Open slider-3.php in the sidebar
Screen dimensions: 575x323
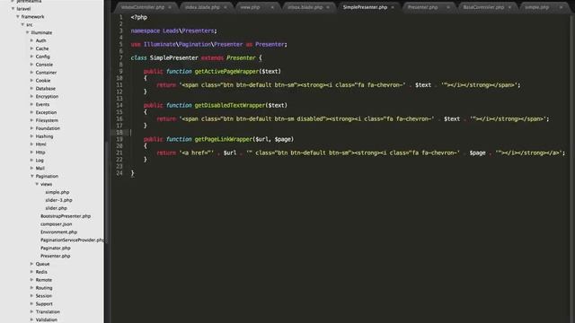(x=58, y=200)
